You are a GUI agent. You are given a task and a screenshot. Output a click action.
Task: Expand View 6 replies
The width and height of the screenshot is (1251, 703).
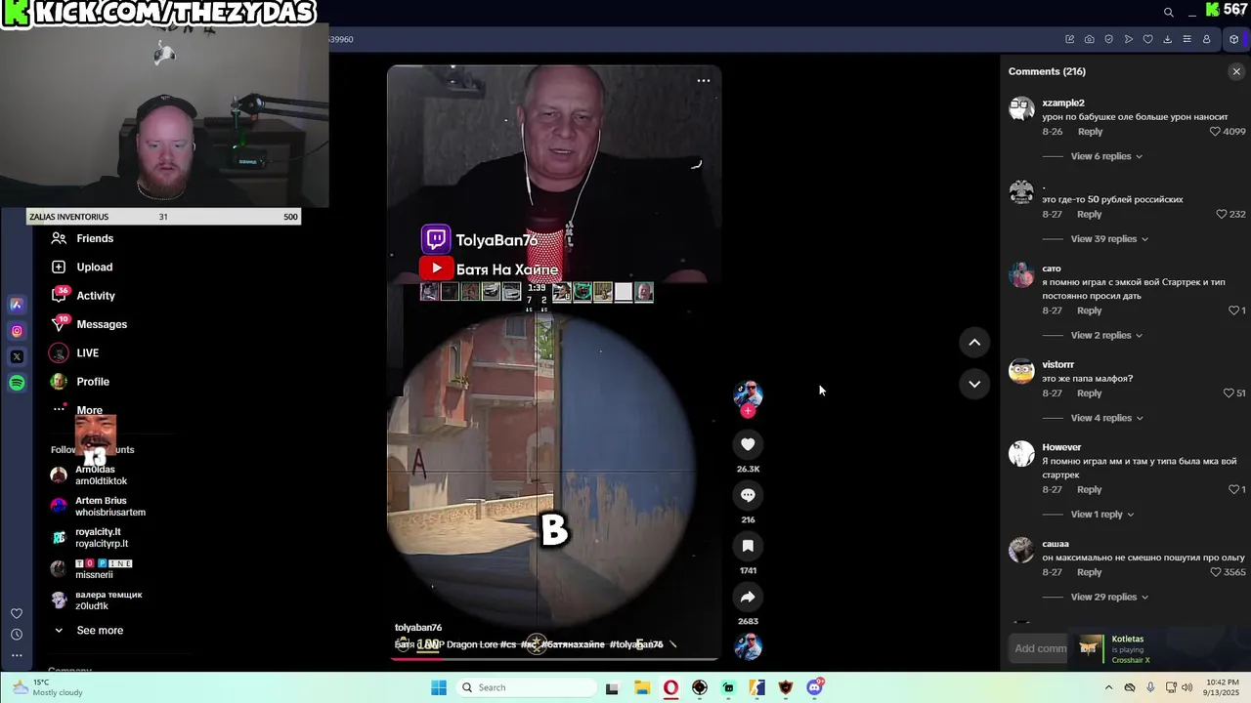tap(1106, 156)
